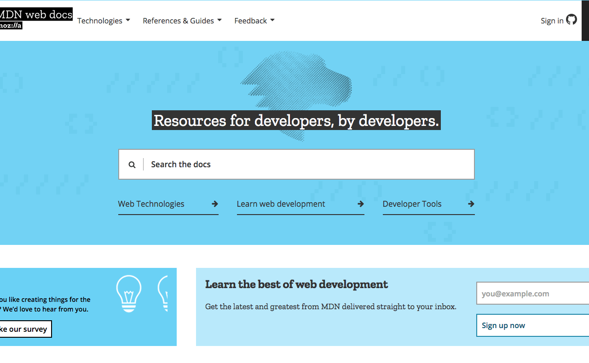
Task: Expand the References & Guides dropdown
Action: click(182, 21)
